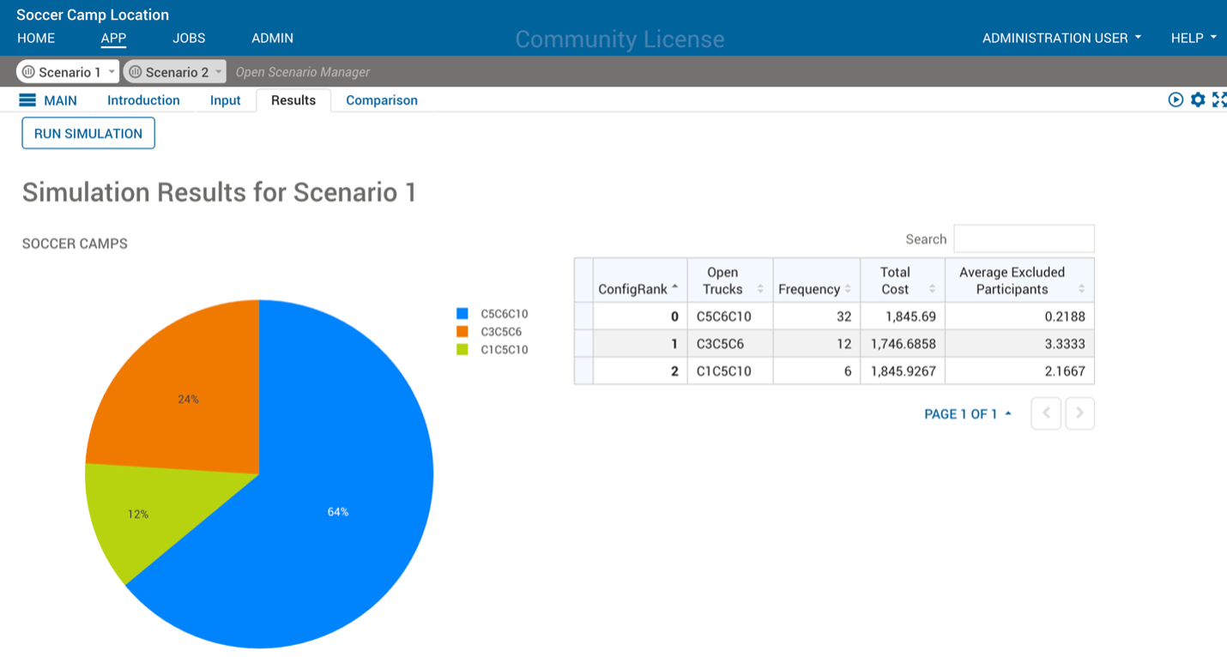Viewport: 1227px width, 657px height.
Task: Click the Scenario 2 circular icon
Action: (x=135, y=72)
